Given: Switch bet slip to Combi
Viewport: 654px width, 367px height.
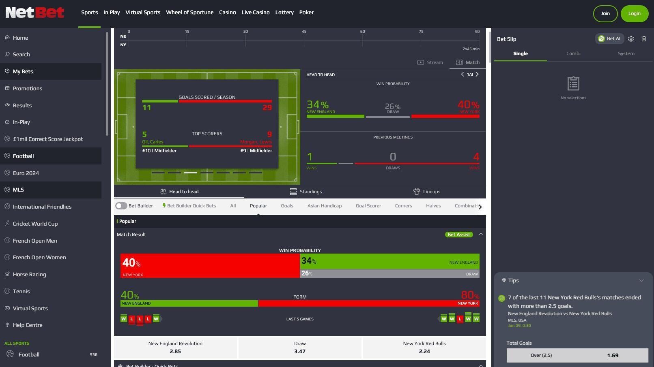Looking at the screenshot, I should (x=573, y=53).
